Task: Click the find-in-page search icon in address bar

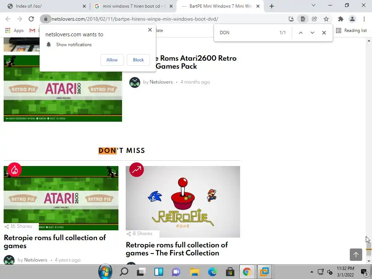Action: click(303, 19)
